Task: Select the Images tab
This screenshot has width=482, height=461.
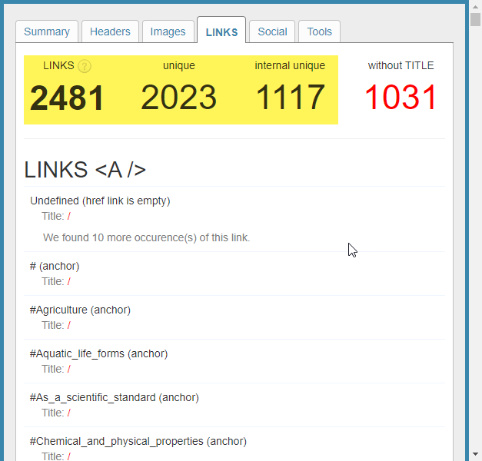Action: point(168,32)
